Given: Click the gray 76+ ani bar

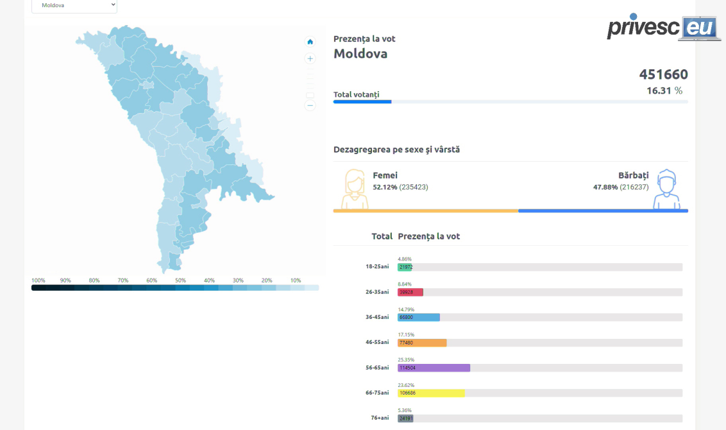Looking at the screenshot, I should 405,418.
